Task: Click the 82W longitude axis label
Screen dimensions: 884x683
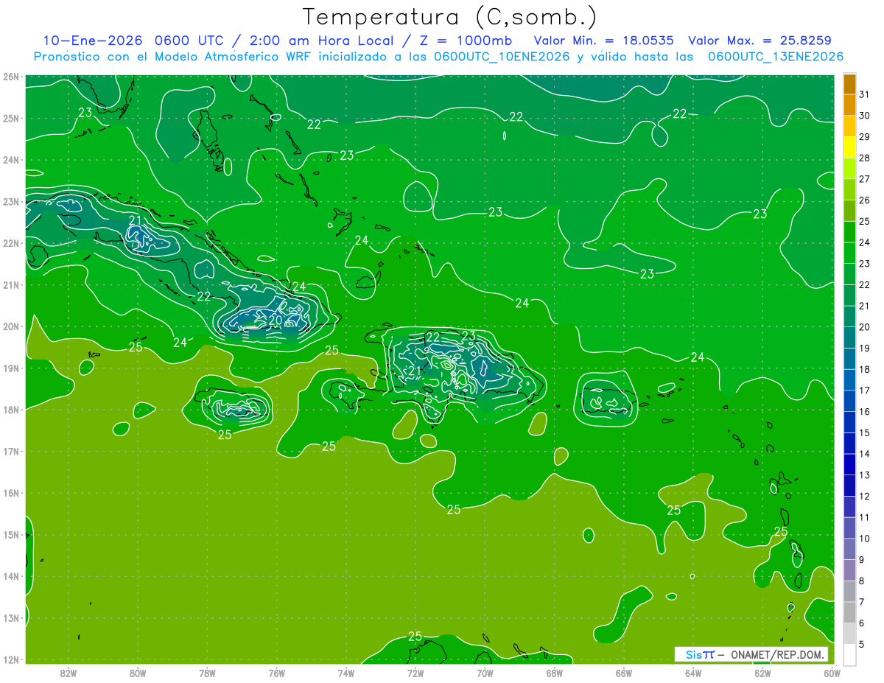Action: (x=69, y=673)
